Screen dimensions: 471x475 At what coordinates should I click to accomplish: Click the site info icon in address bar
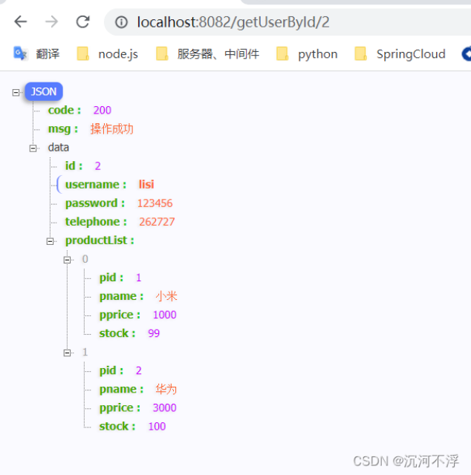point(121,22)
